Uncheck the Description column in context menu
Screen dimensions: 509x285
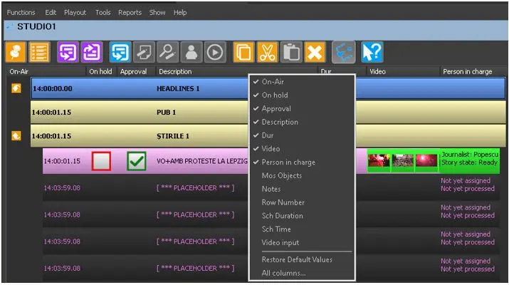[x=280, y=122]
